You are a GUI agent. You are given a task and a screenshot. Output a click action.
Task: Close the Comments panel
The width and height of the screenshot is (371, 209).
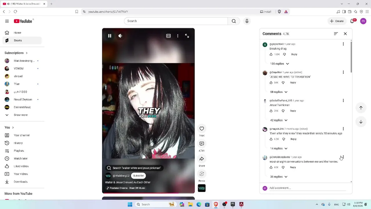click(x=345, y=34)
